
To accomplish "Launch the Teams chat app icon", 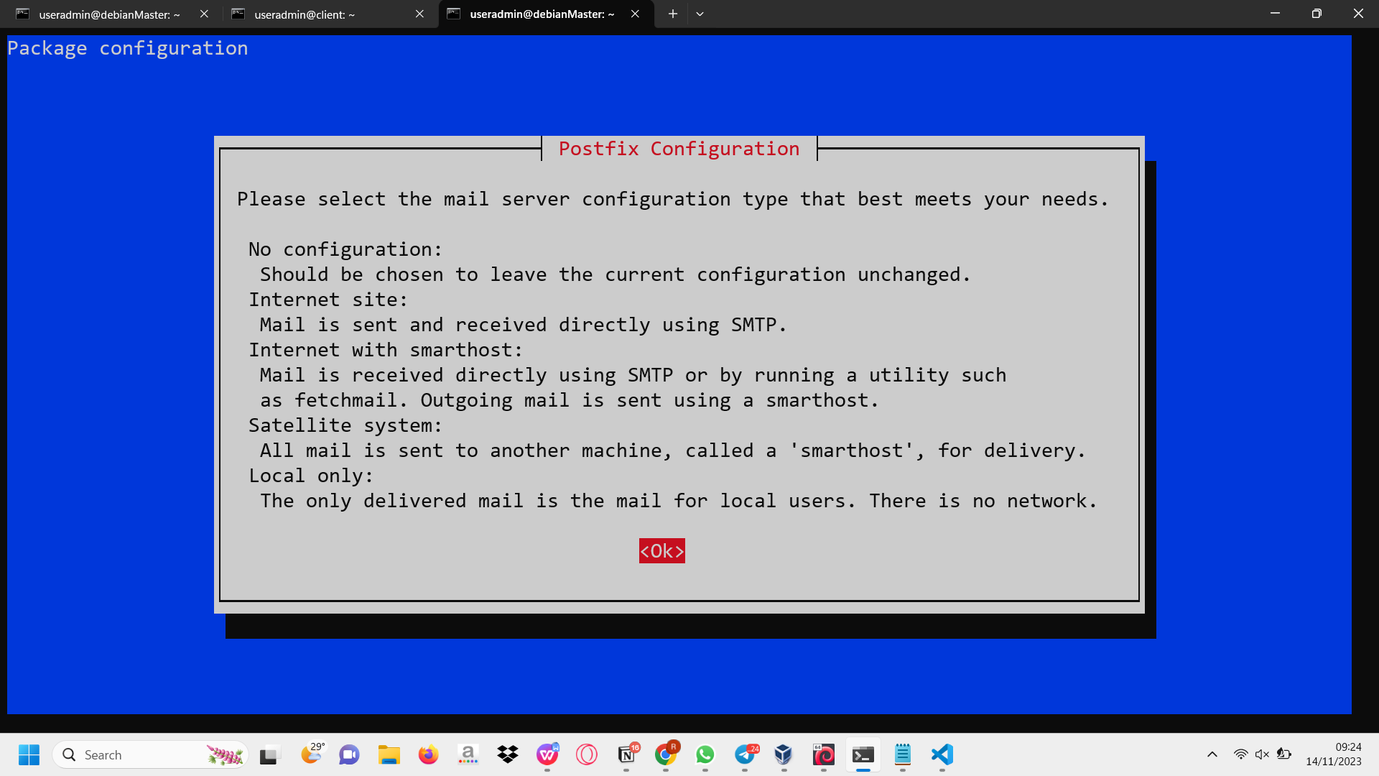I will coord(349,755).
